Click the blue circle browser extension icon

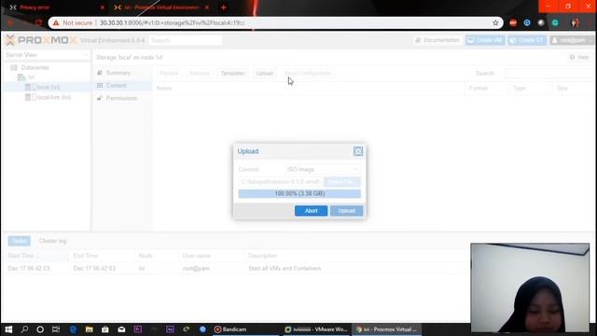point(527,22)
